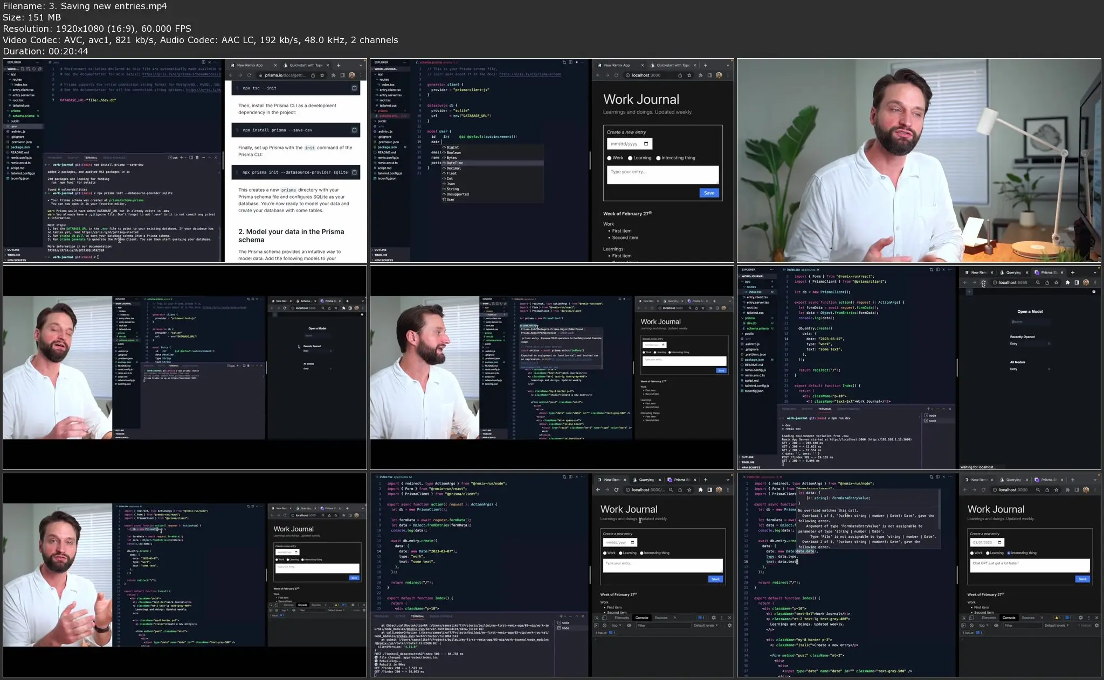1104x680 pixels.
Task: Open extensions puzzle icon in localhost:5555 browser
Action: point(1067,282)
